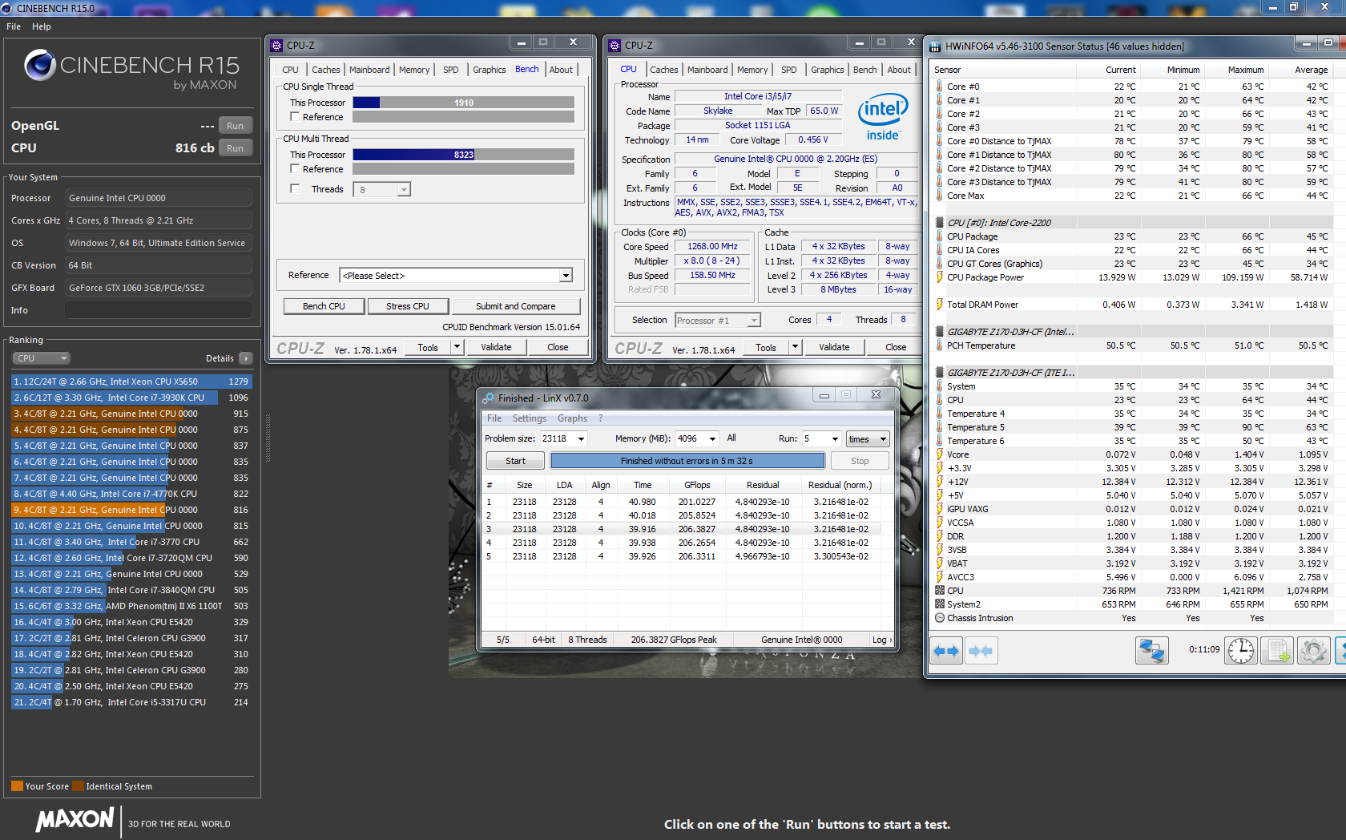The width and height of the screenshot is (1346, 840).
Task: Open HWiNFO network remote monitoring icon
Action: point(1152,651)
